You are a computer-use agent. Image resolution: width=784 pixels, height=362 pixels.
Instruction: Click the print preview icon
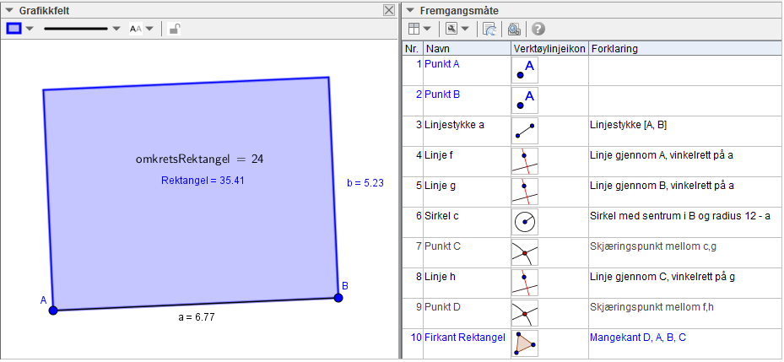point(514,29)
